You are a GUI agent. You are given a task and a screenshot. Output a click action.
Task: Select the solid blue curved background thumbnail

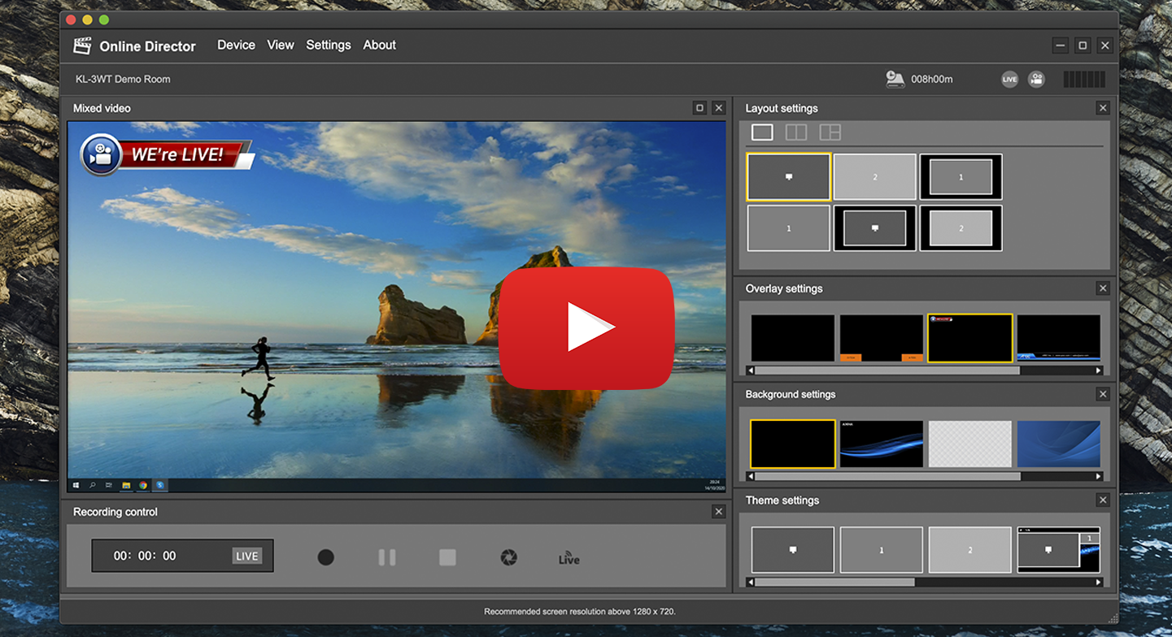1058,444
